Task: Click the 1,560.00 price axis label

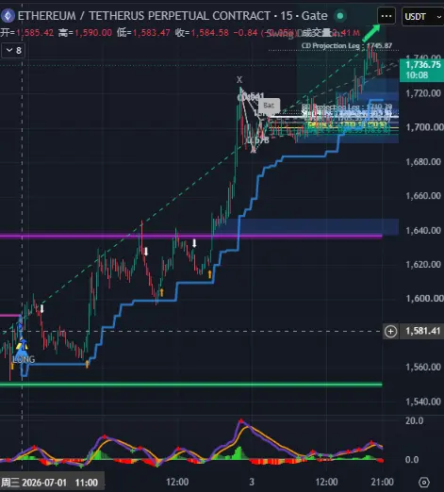Action: point(423,367)
